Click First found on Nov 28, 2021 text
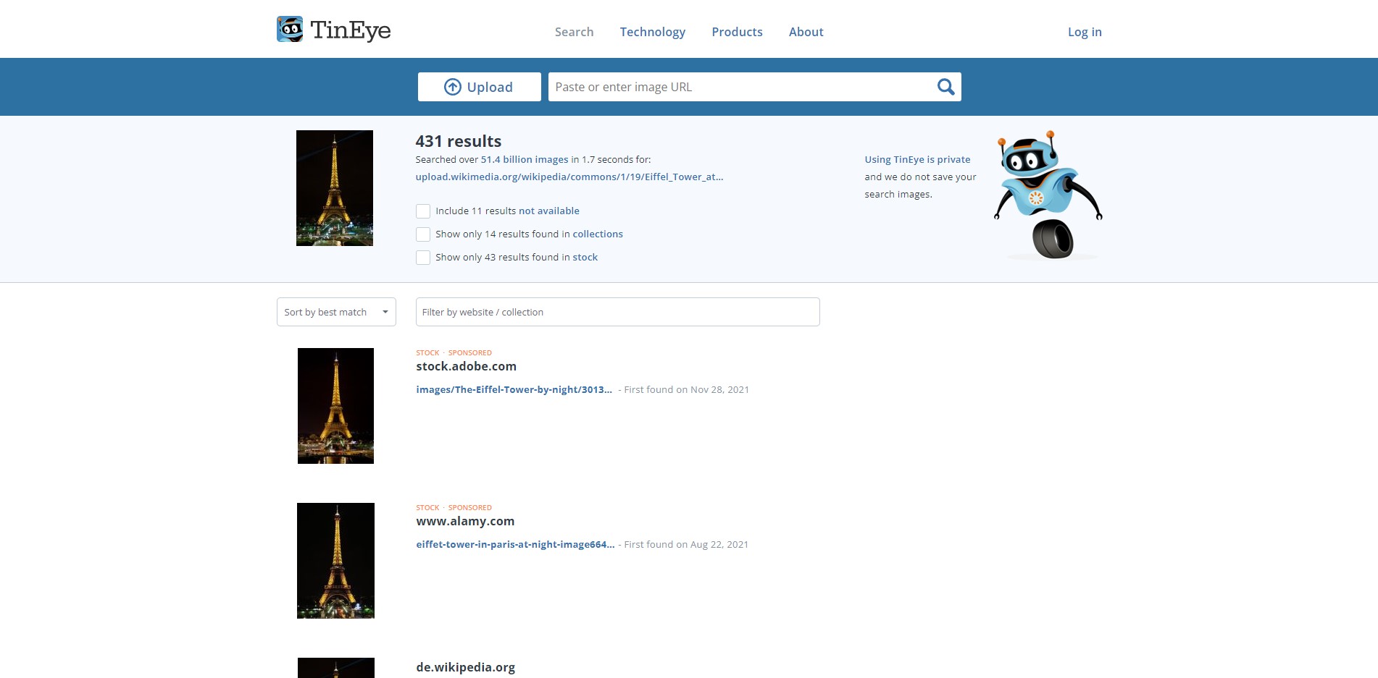The image size is (1378, 678). tap(686, 389)
